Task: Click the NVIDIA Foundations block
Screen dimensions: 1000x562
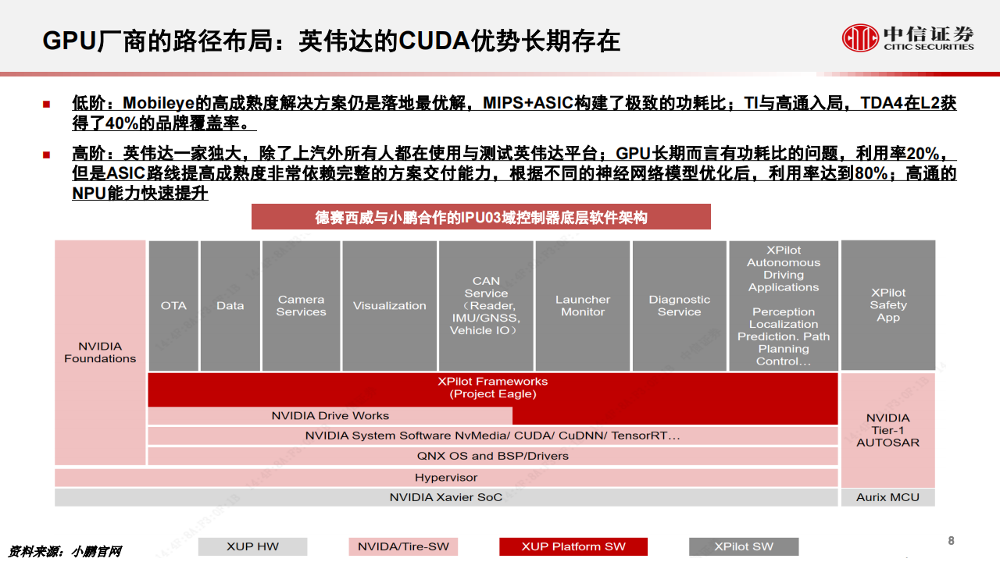Action: [x=100, y=353]
